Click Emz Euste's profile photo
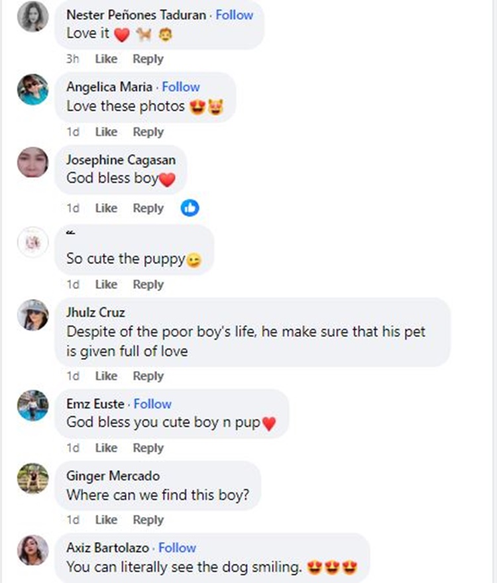 [32, 405]
